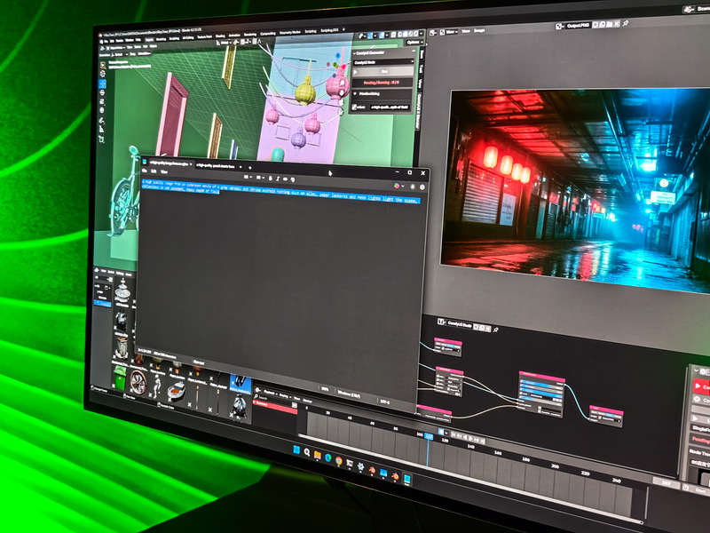This screenshot has width=710, height=533.
Task: Switch viewport to wireframe shading
Action: (x=400, y=35)
